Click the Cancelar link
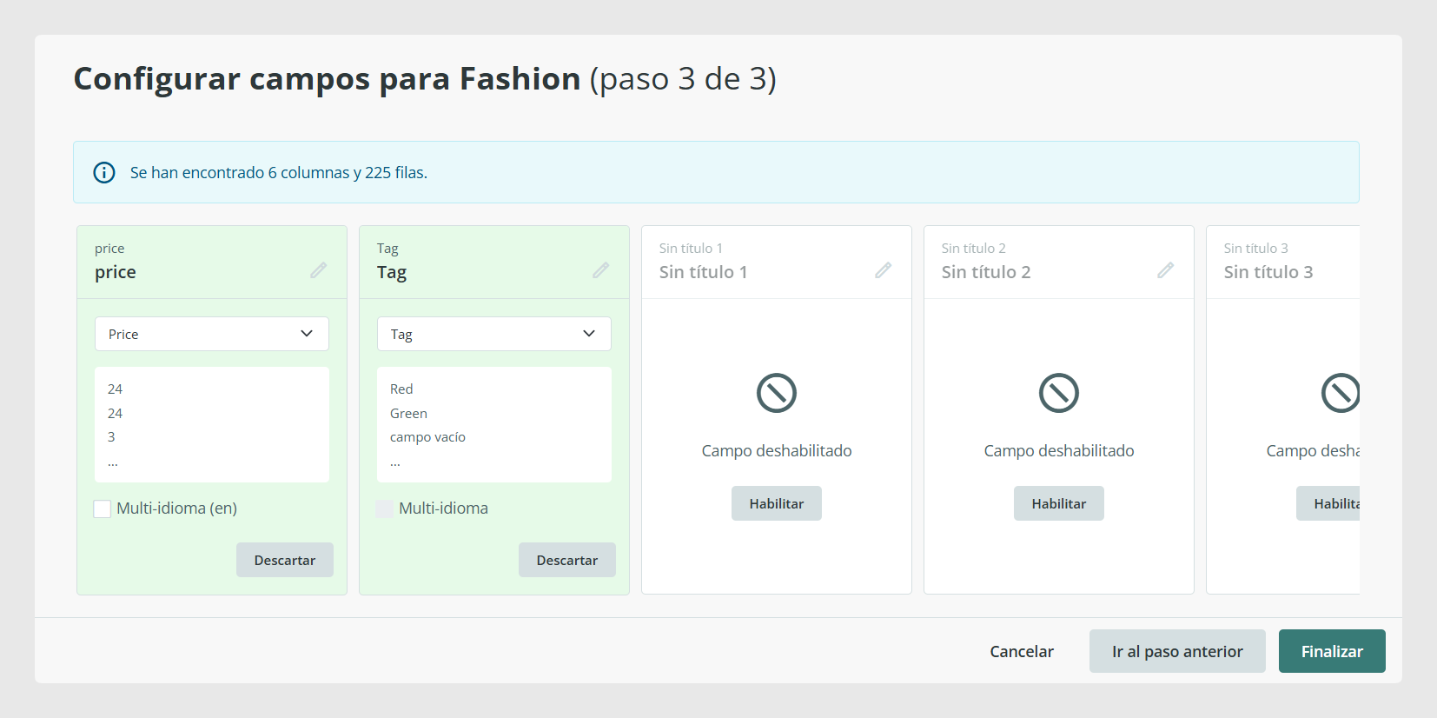The image size is (1437, 718). tap(1022, 651)
